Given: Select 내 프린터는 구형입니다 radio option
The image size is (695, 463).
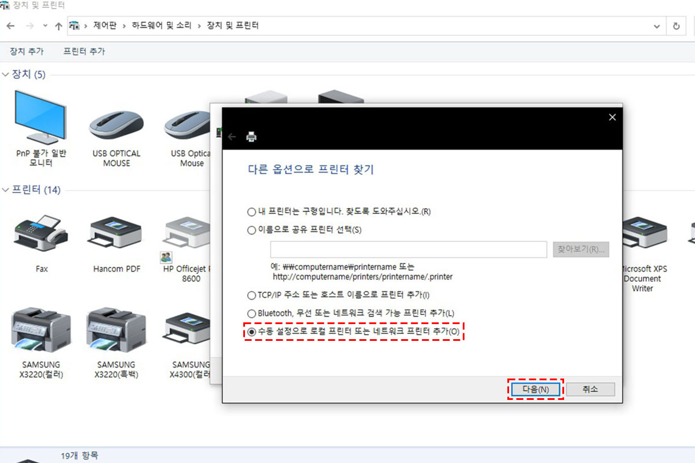Looking at the screenshot, I should pos(251,211).
